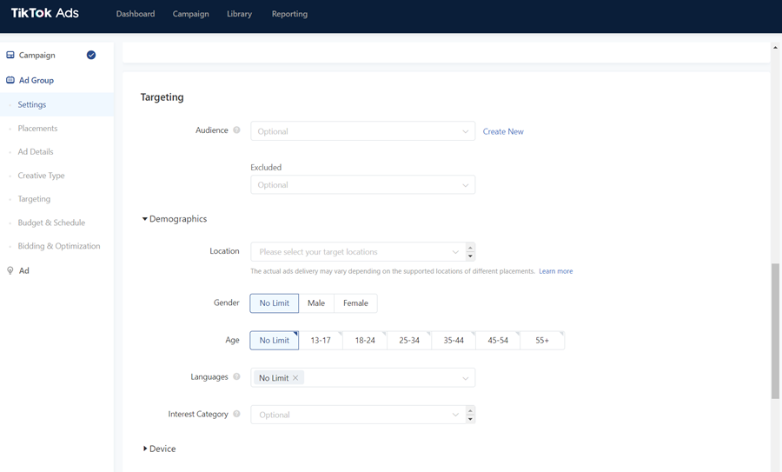Select the 25-34 age range
This screenshot has width=782, height=472.
click(409, 340)
